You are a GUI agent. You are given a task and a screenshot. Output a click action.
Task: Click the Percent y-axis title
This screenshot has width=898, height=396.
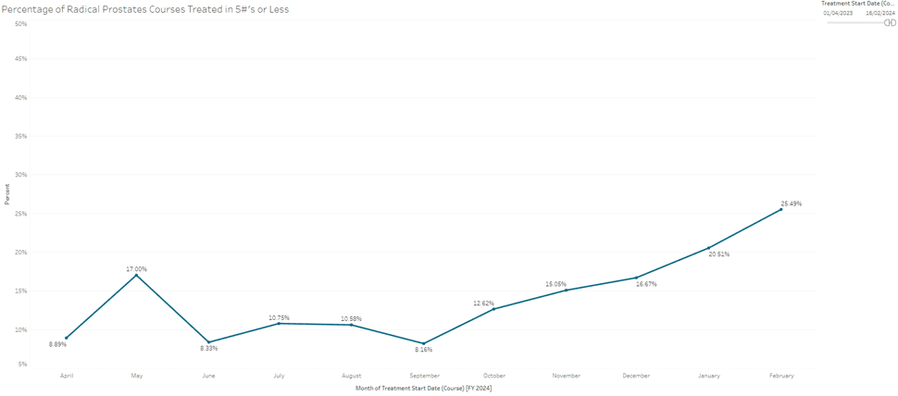[7, 194]
